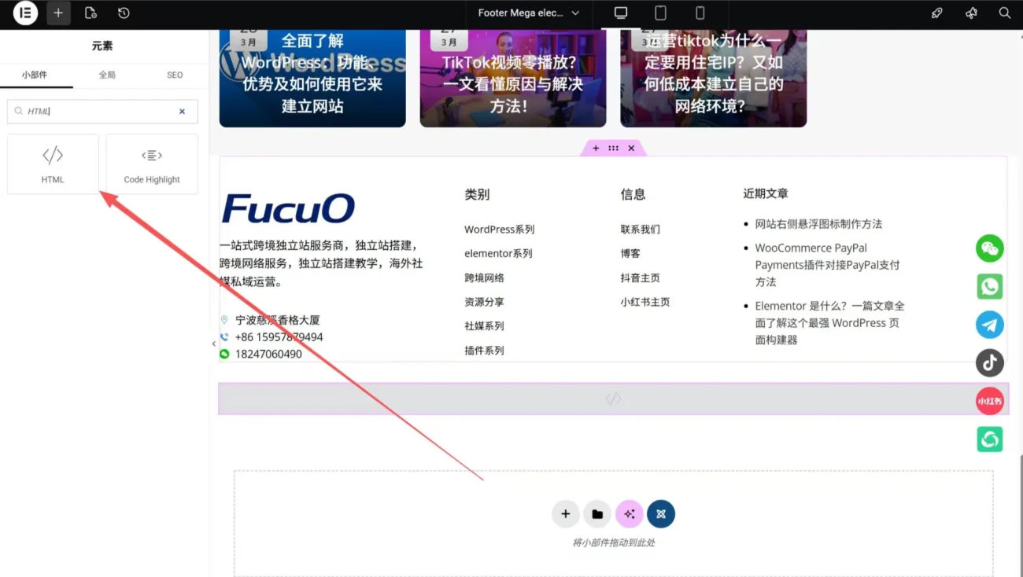Switch to tablet preview mode
Viewport: 1023px width, 577px height.
click(x=659, y=13)
